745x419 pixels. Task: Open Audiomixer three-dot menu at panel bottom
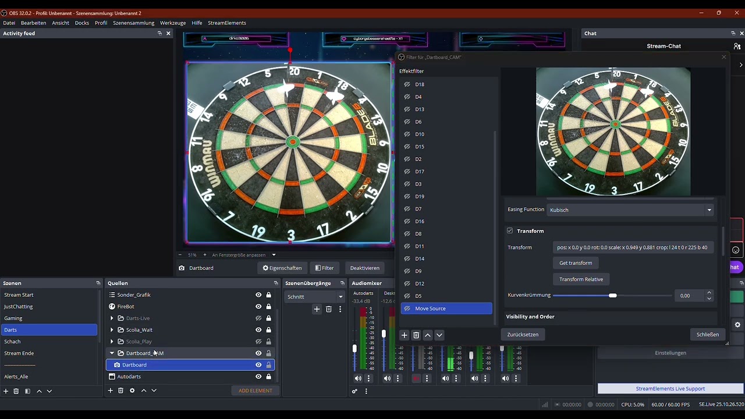[366, 391]
